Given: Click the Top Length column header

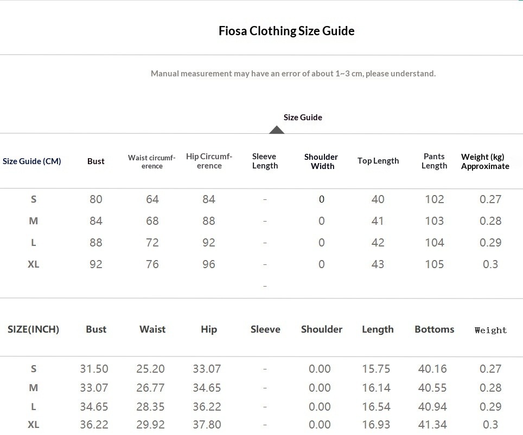Looking at the screenshot, I should tap(378, 161).
